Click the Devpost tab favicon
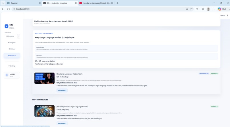 [x=9, y=3]
